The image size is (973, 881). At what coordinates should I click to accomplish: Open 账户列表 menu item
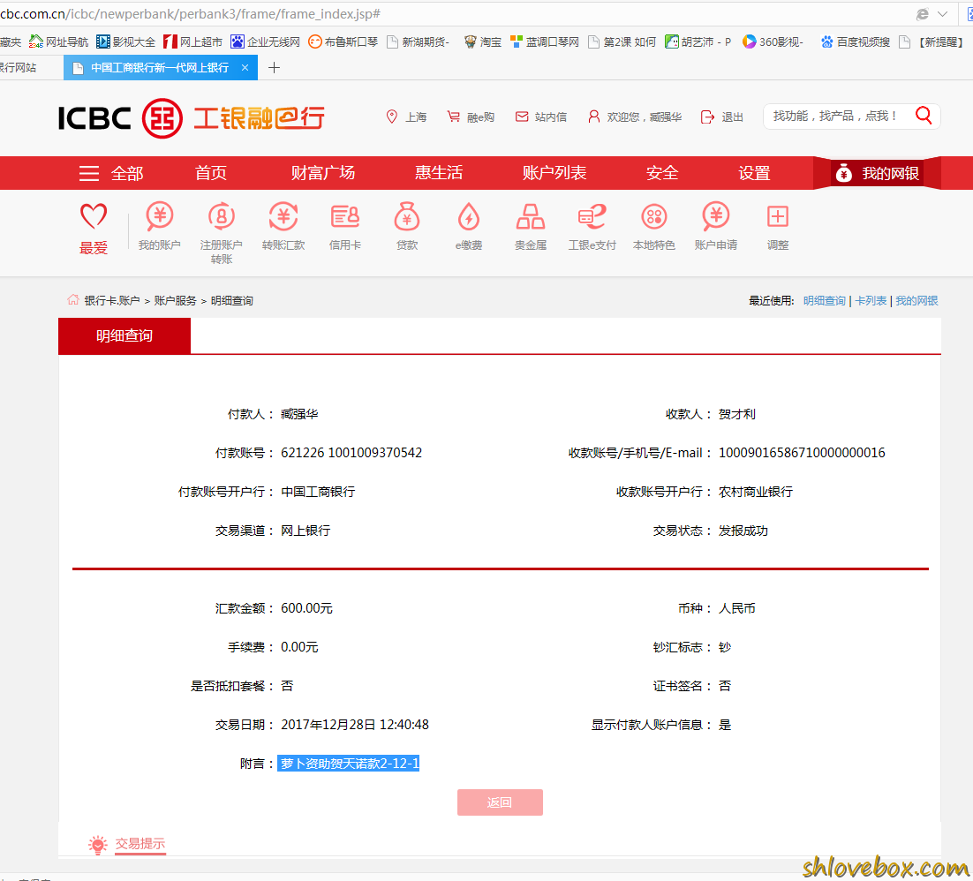point(554,173)
